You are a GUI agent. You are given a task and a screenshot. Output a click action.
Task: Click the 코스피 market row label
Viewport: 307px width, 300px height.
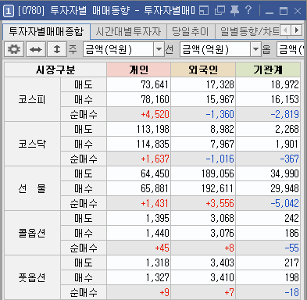[32, 99]
